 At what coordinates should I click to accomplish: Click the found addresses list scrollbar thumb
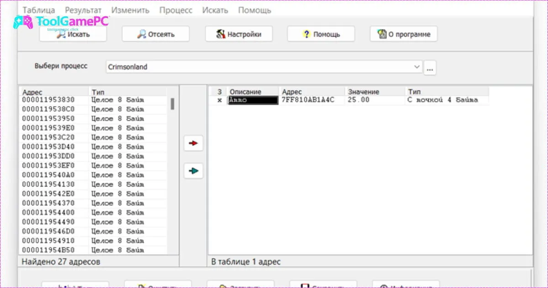point(172,104)
